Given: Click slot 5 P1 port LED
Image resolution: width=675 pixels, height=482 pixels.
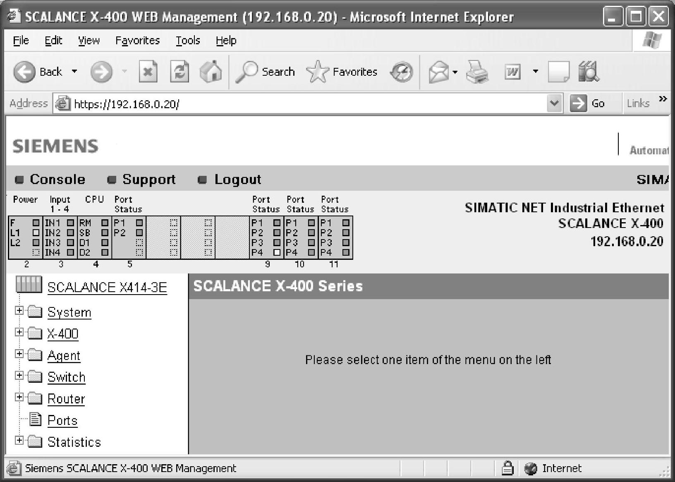Looking at the screenshot, I should (x=139, y=223).
